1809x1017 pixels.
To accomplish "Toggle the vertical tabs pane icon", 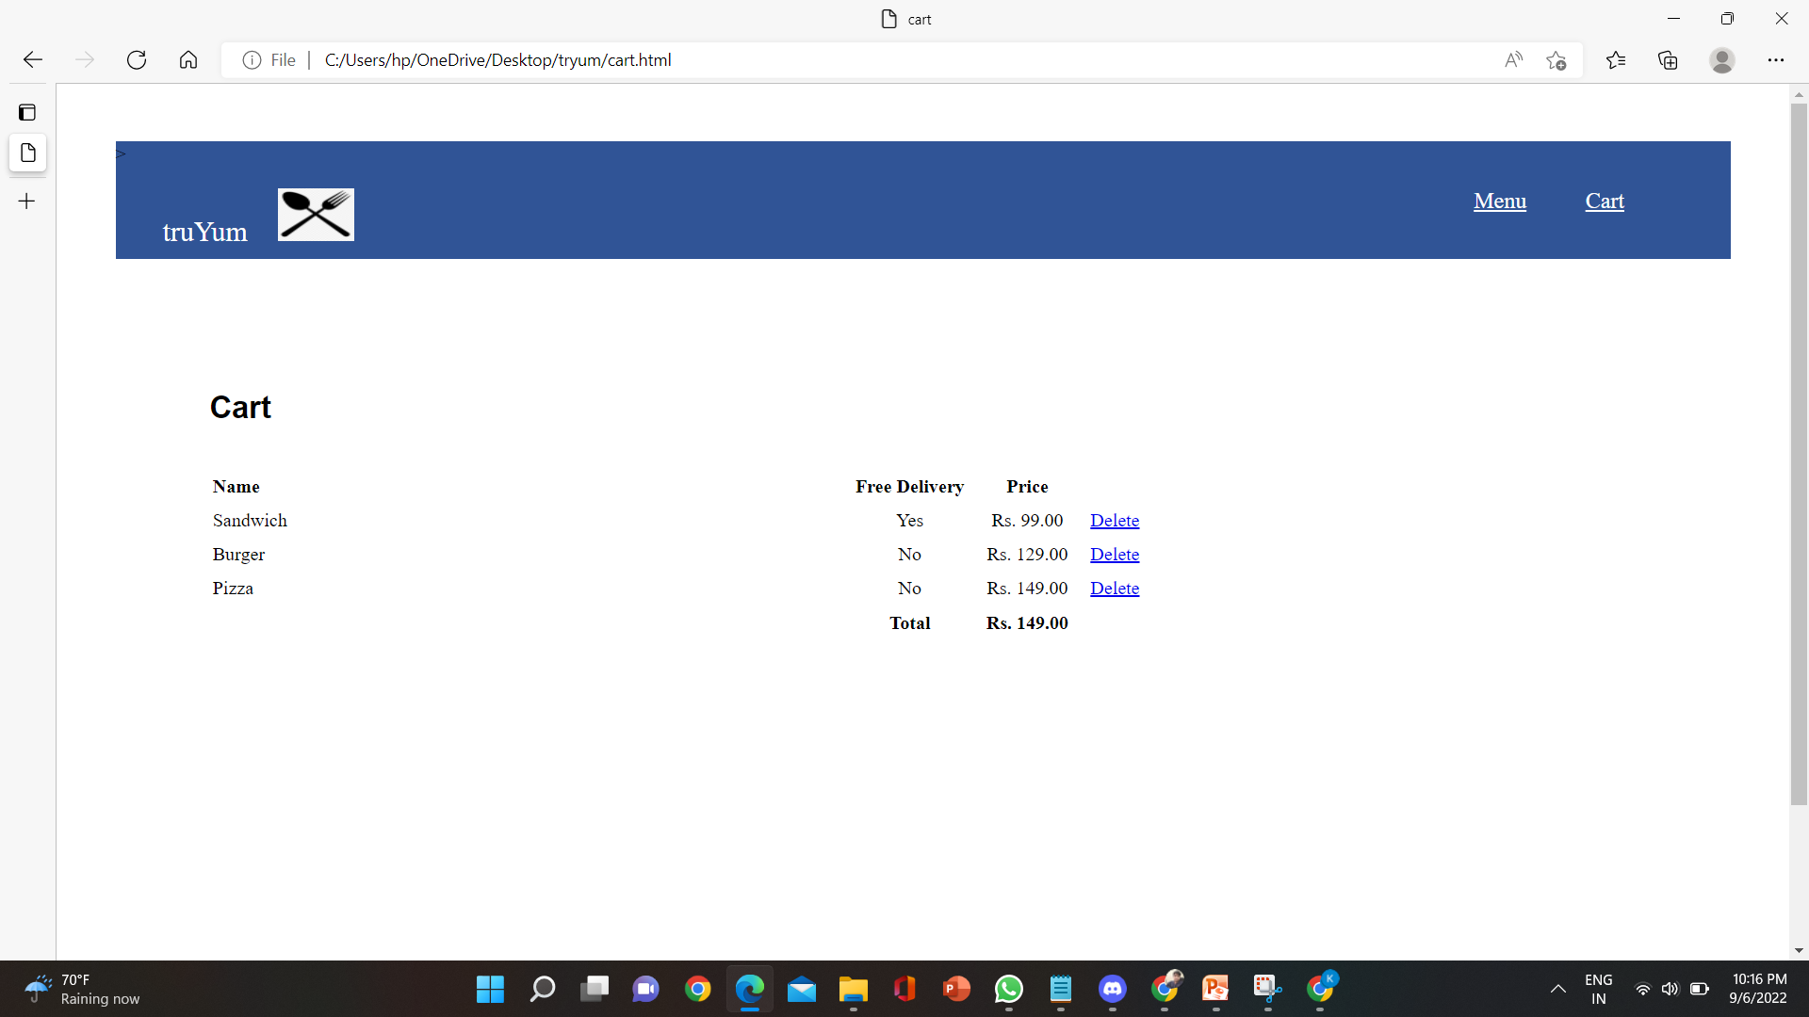I will coord(27,113).
